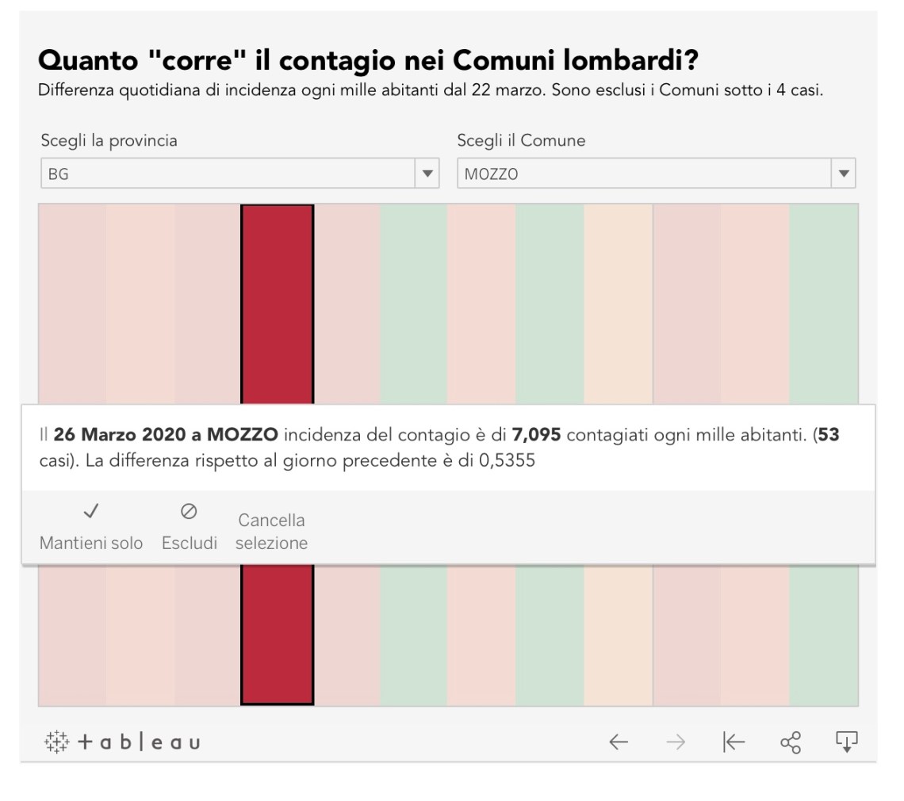Open the province dropdown arrow for BG
904x801 pixels.
427,174
